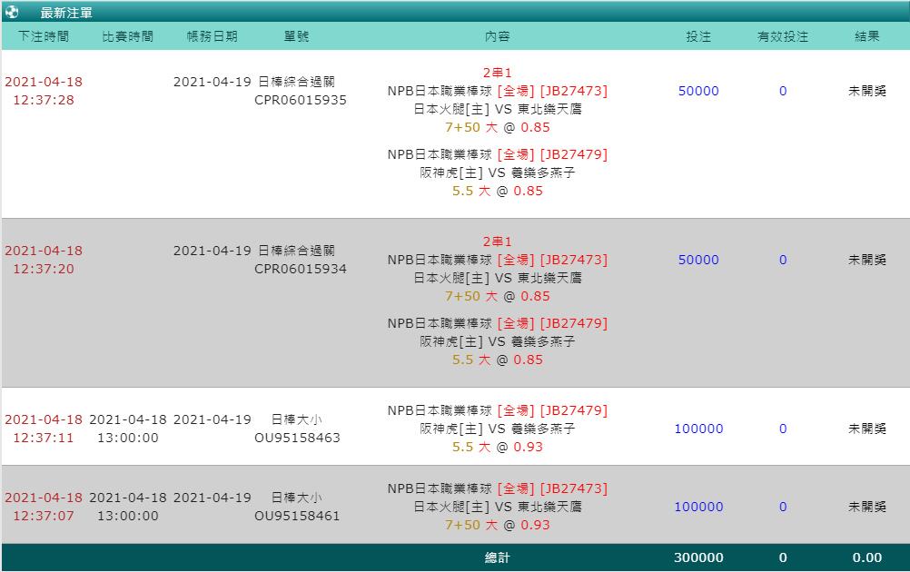The height and width of the screenshot is (572, 910).
Task: Click the 2串1 label in CPR06015935 row
Action: pyautogui.click(x=498, y=73)
